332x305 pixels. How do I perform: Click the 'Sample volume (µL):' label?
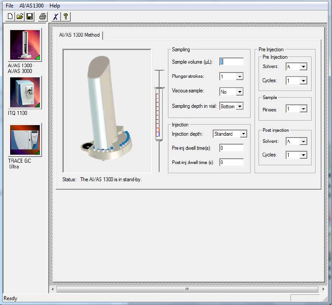(192, 62)
